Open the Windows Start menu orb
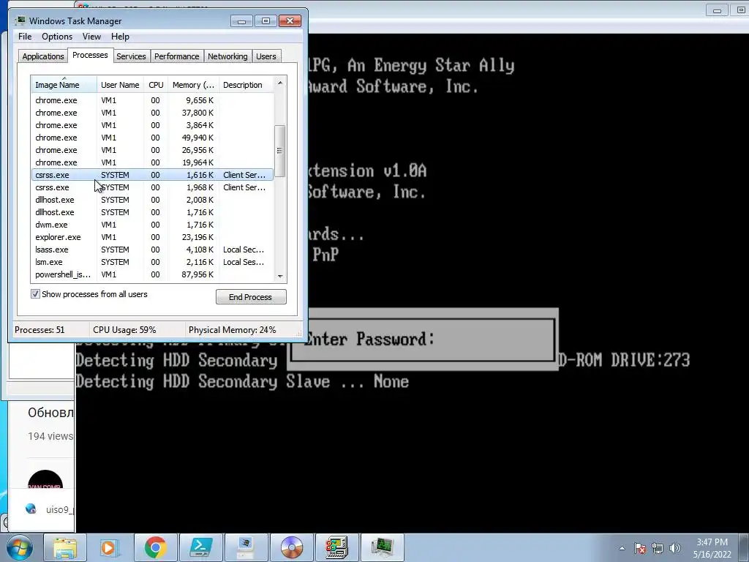749x562 pixels. pos(20,547)
